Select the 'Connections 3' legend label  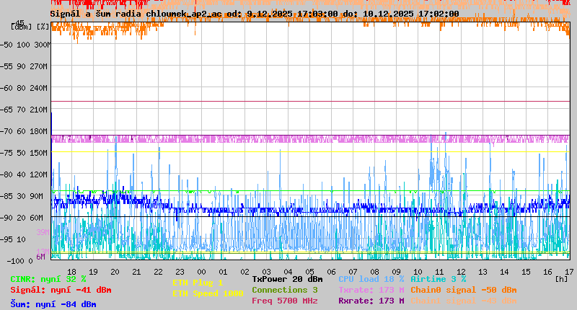285,290
